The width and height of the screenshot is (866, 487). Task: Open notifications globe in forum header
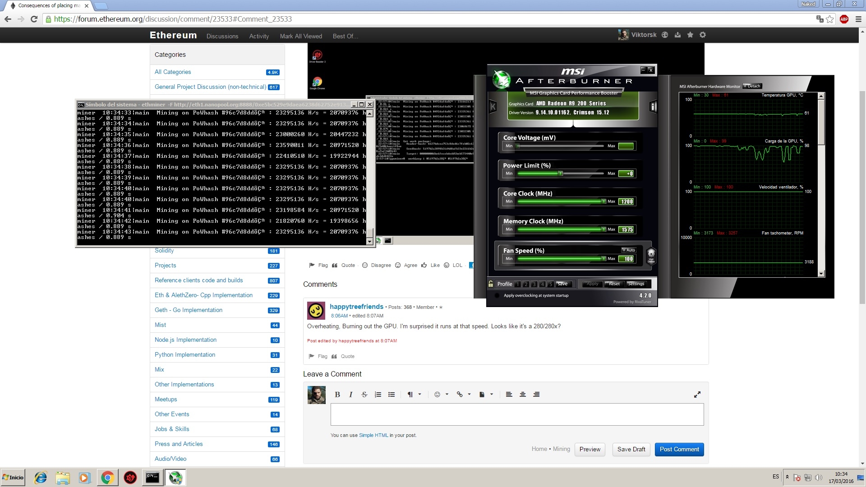coord(665,35)
